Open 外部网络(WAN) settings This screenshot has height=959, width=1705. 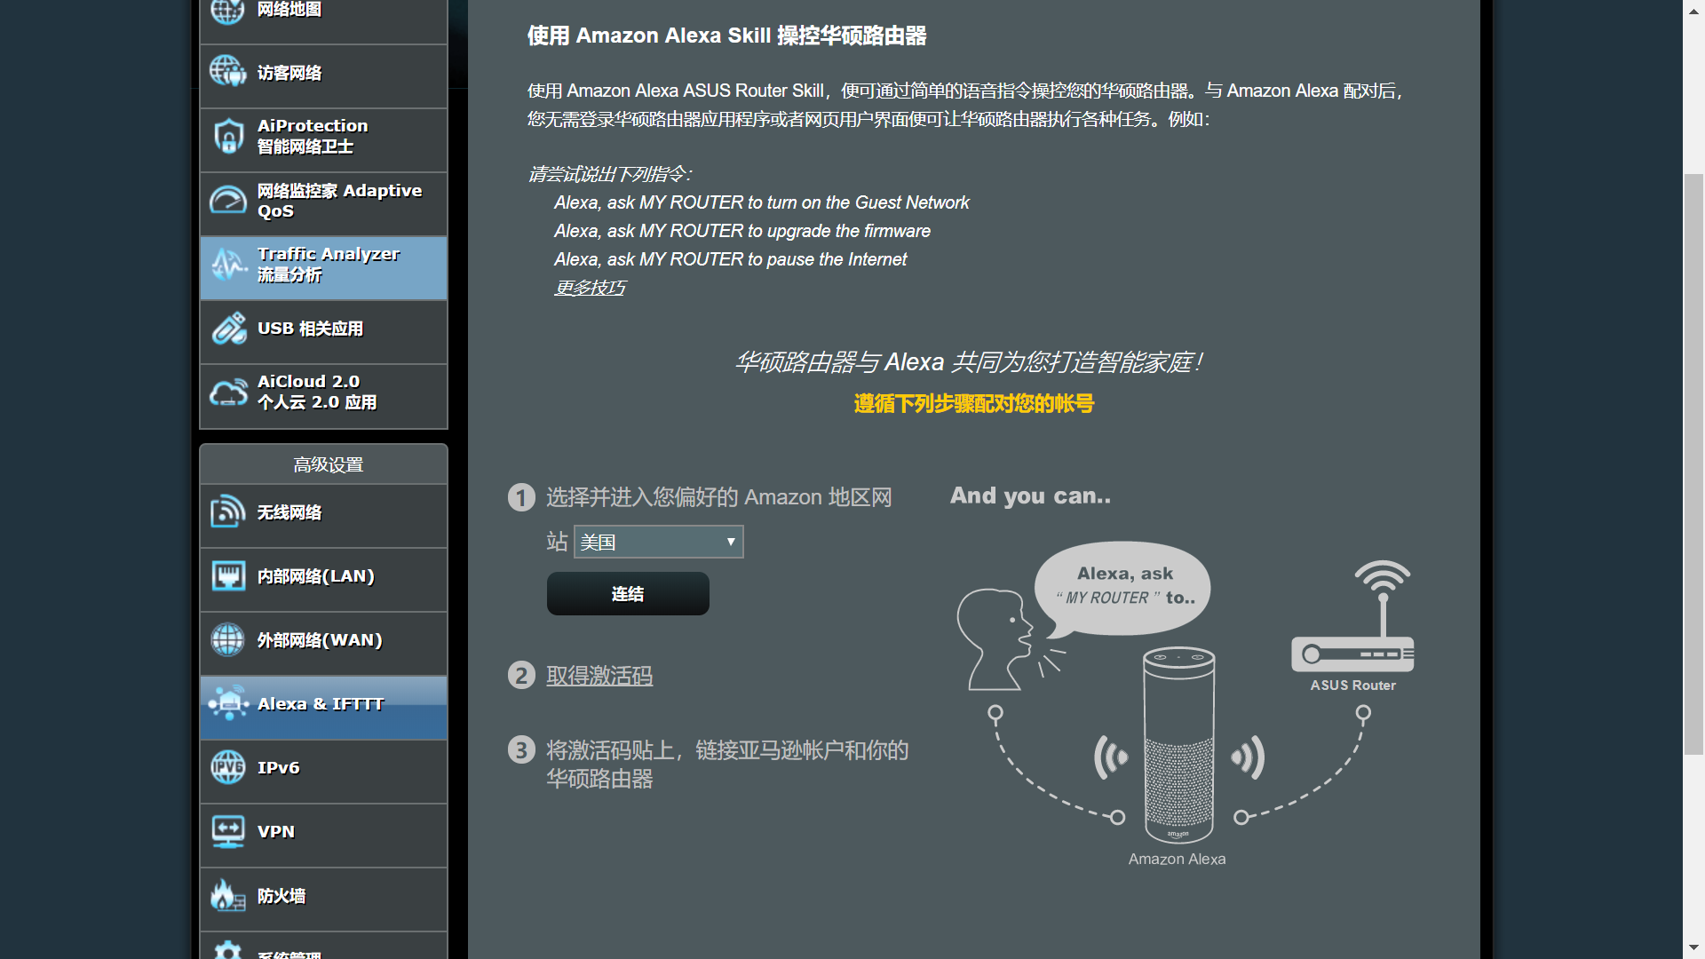(x=324, y=644)
